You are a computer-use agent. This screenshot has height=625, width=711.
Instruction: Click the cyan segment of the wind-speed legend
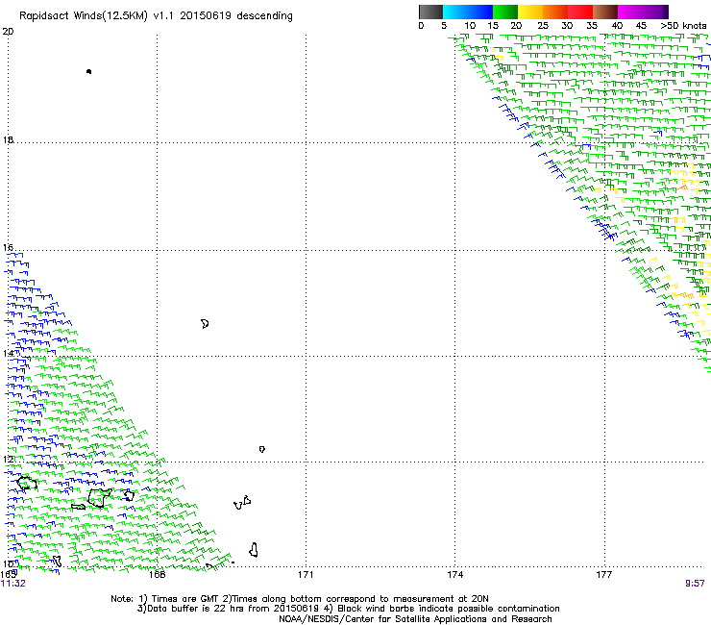point(455,12)
